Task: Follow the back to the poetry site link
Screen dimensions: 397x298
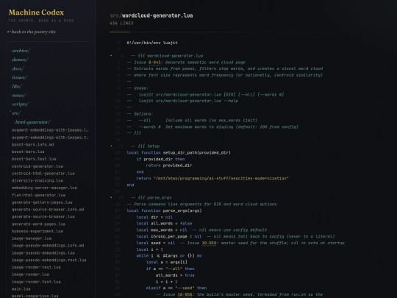Action: [32, 32]
